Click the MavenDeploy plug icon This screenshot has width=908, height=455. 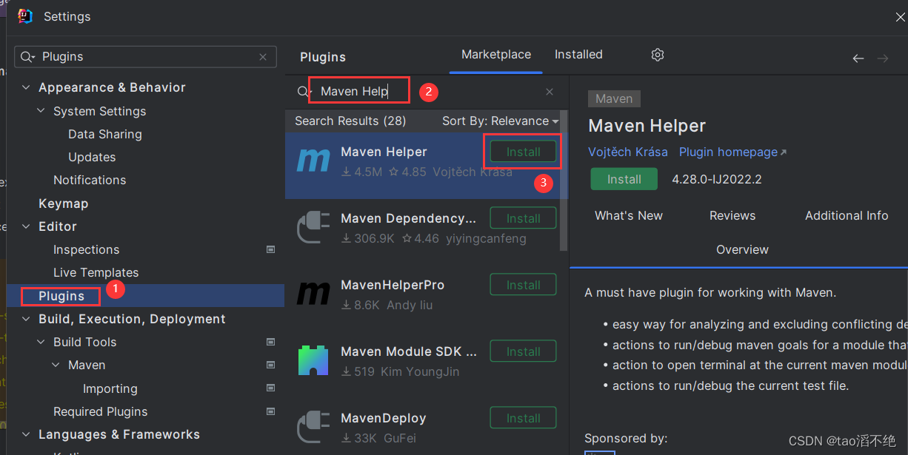point(313,428)
